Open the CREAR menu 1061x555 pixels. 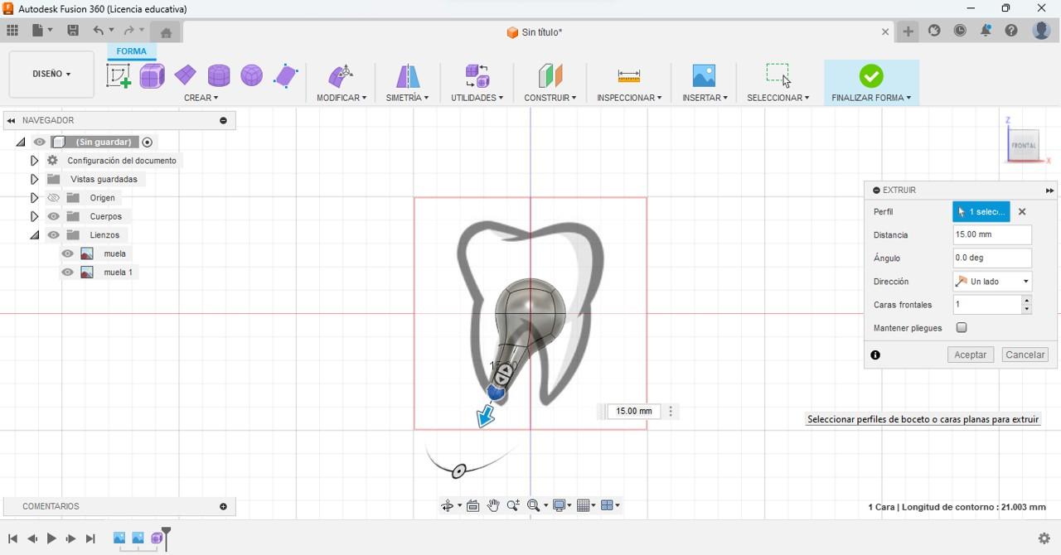(x=201, y=98)
